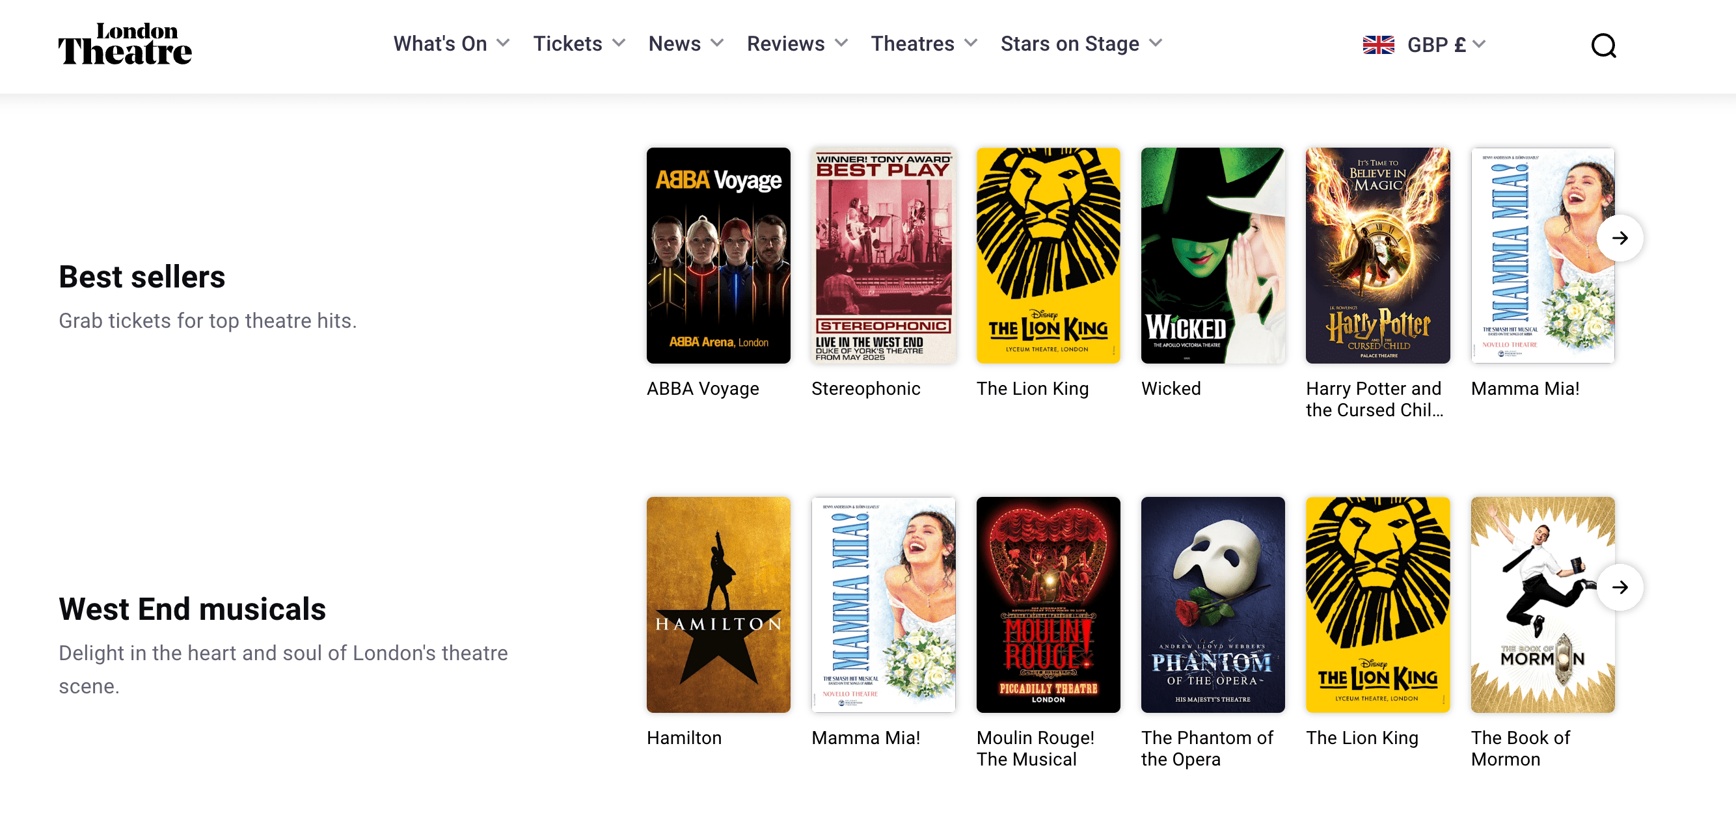Click the London Theatre logo

tap(125, 44)
